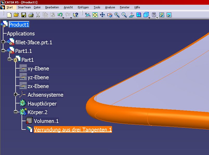Image resolution: width=209 pixels, height=155 pixels.
Task: Open the Undo history dropdown arrow
Action: [63, 18]
